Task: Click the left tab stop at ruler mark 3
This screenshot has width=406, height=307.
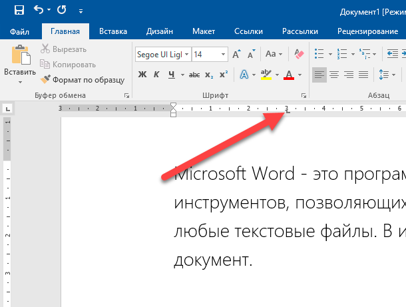Action: coord(288,111)
